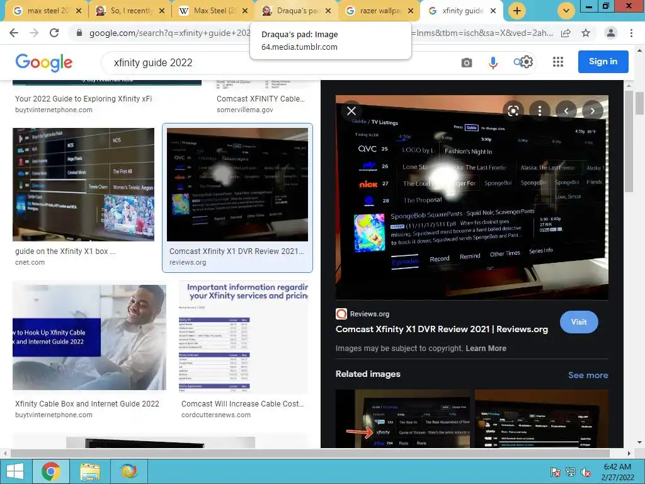Open the Firefox-style browser icon on taskbar
645x484 pixels.
[x=128, y=471]
